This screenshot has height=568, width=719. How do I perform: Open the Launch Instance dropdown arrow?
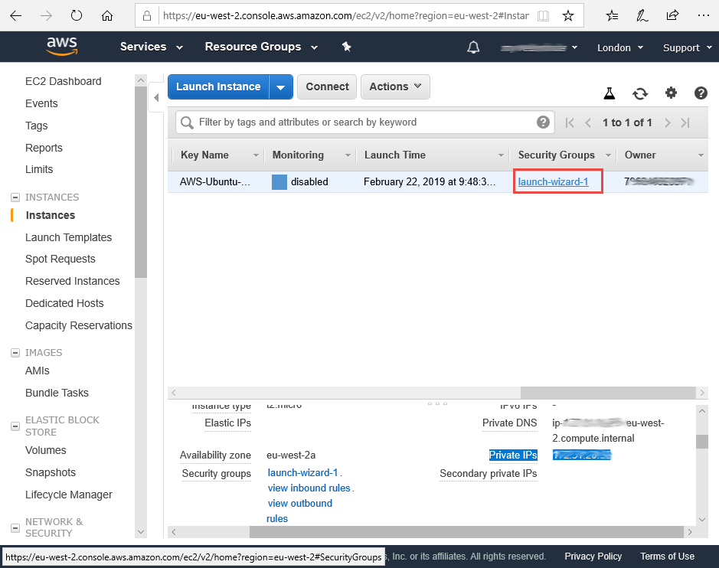pos(281,87)
